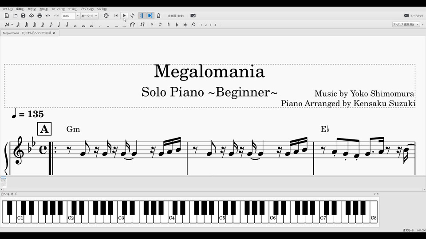This screenshot has height=239, width=426.
Task: Open image capture with the camera icon
Action: (x=193, y=16)
